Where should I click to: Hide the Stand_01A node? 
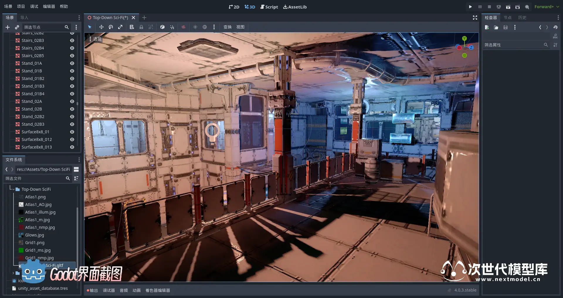[x=72, y=63]
